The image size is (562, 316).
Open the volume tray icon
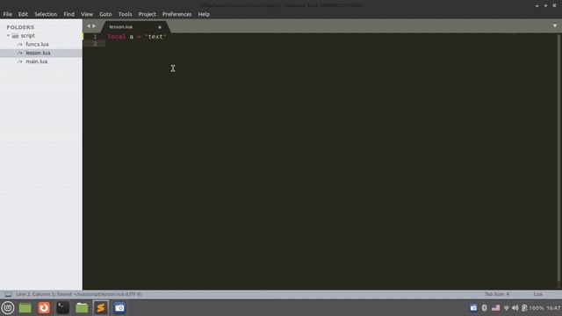(515, 308)
